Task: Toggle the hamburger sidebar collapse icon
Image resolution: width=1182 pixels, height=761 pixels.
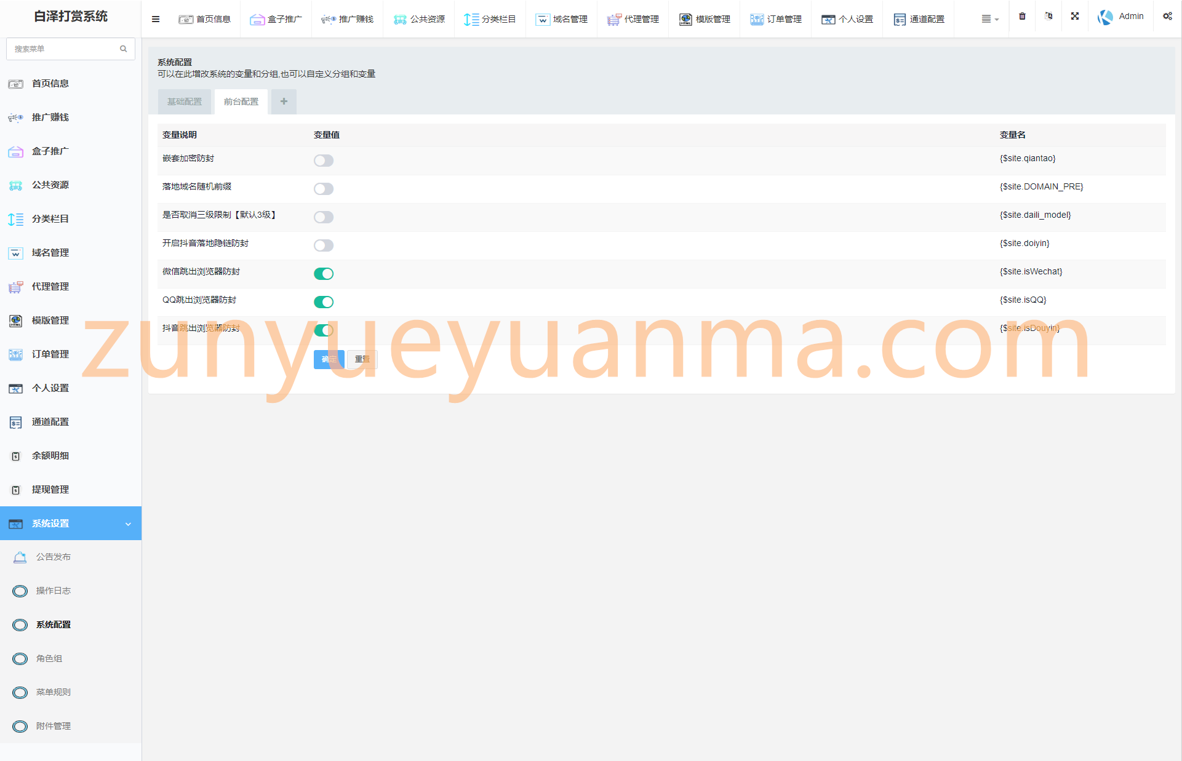Action: tap(156, 19)
